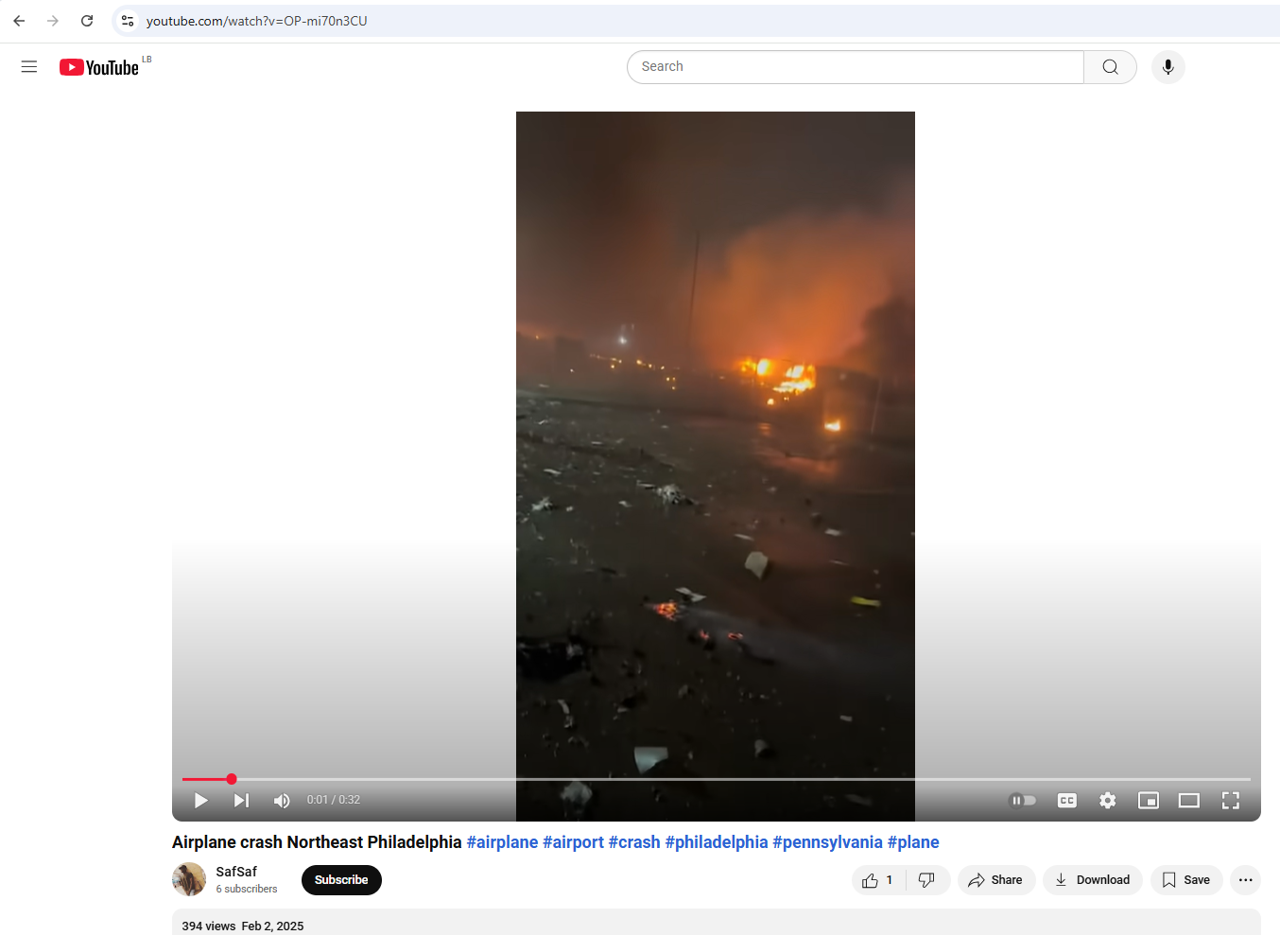Click the magnifier search button
This screenshot has height=935, width=1280.
[1110, 67]
